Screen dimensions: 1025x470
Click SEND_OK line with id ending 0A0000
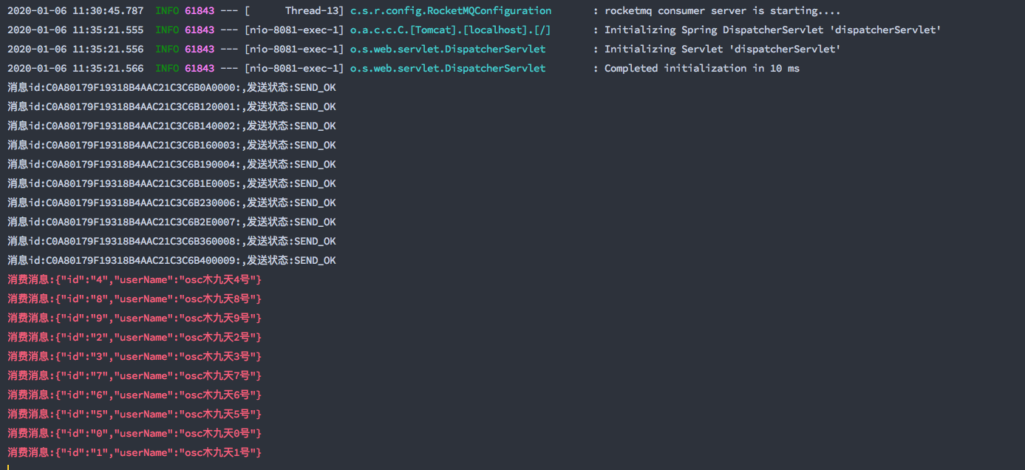[x=171, y=88]
